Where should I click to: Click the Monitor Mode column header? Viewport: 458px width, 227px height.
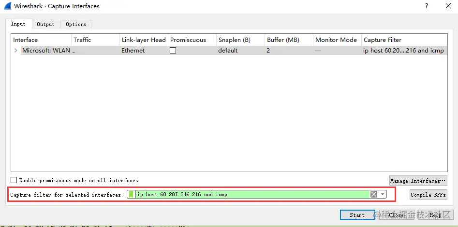tap(337, 40)
